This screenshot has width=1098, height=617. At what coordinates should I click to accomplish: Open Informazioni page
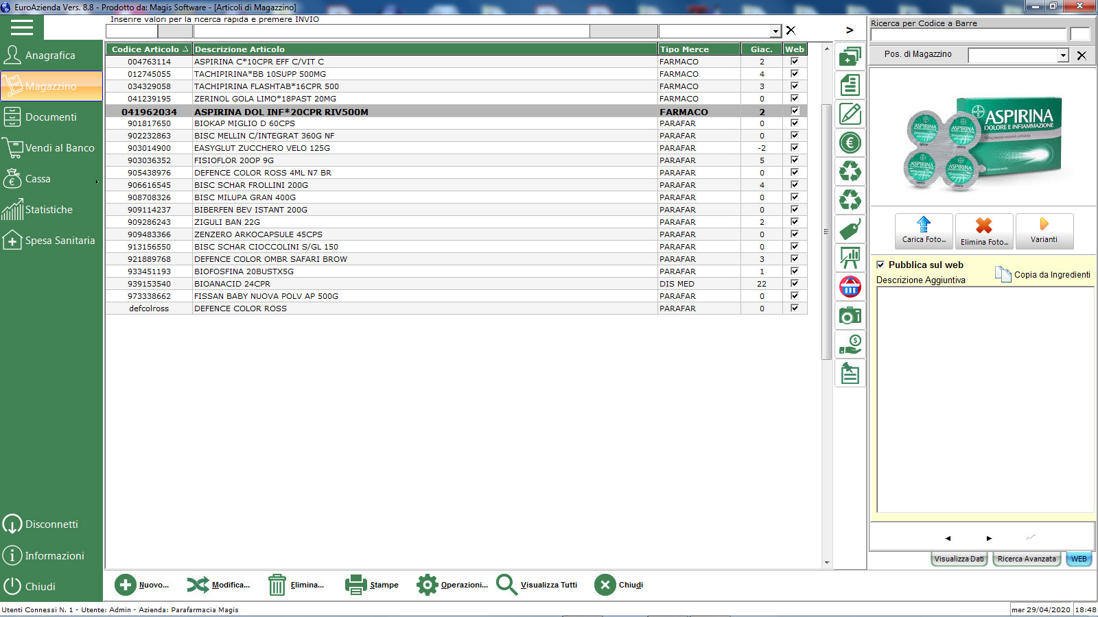tap(51, 556)
